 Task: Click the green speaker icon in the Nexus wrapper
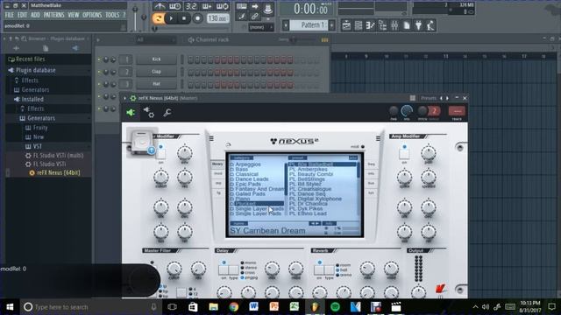click(x=131, y=113)
